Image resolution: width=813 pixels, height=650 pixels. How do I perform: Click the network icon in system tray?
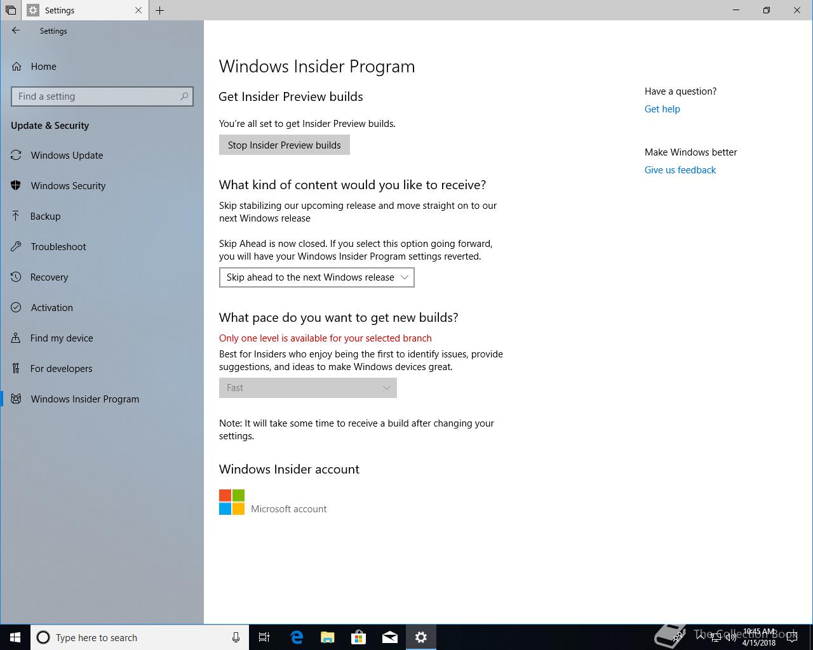(x=715, y=637)
